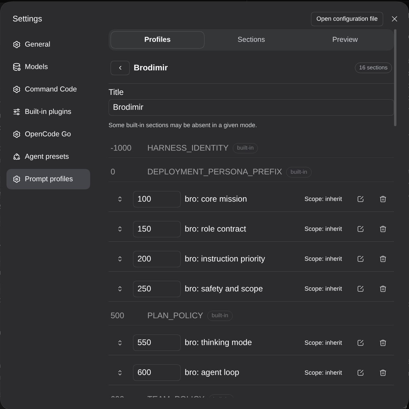Click the priority field showing 550
The width and height of the screenshot is (409, 409).
(157, 343)
